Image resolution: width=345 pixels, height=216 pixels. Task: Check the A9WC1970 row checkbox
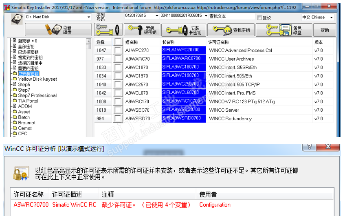[x=118, y=76]
